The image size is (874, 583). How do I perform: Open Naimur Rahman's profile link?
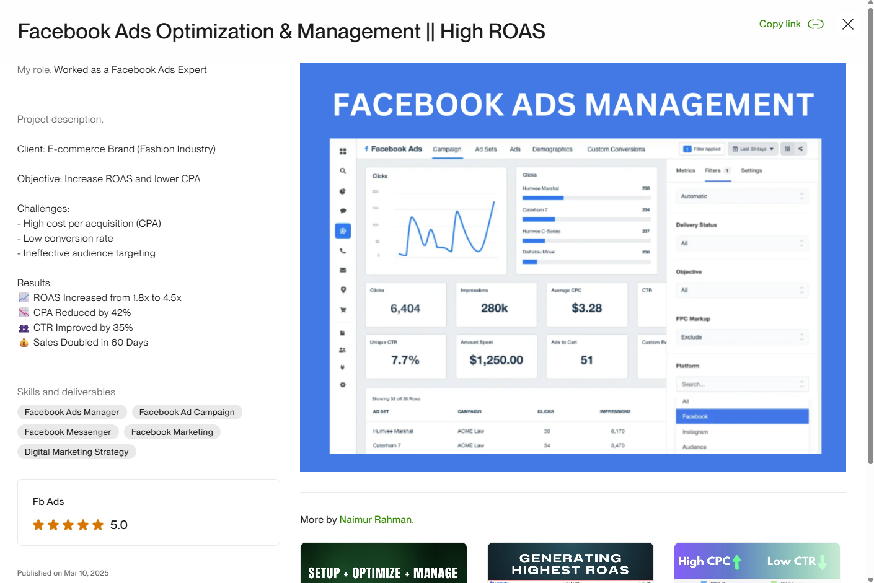[x=376, y=519]
